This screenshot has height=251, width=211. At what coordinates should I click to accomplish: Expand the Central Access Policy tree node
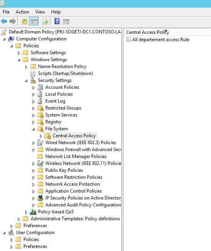click(x=41, y=136)
